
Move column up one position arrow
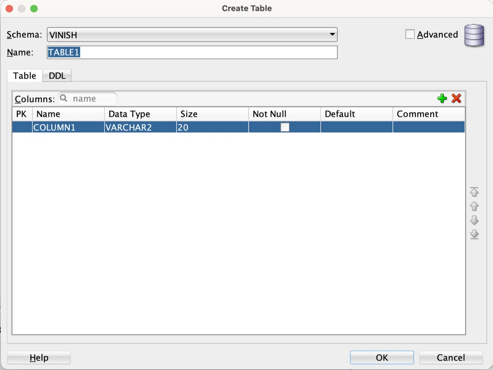(x=474, y=206)
